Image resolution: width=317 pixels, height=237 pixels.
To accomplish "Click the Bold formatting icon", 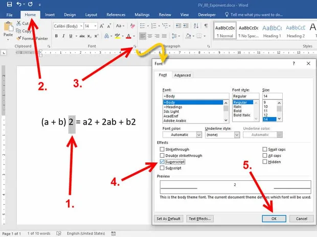I will [x=56, y=36].
